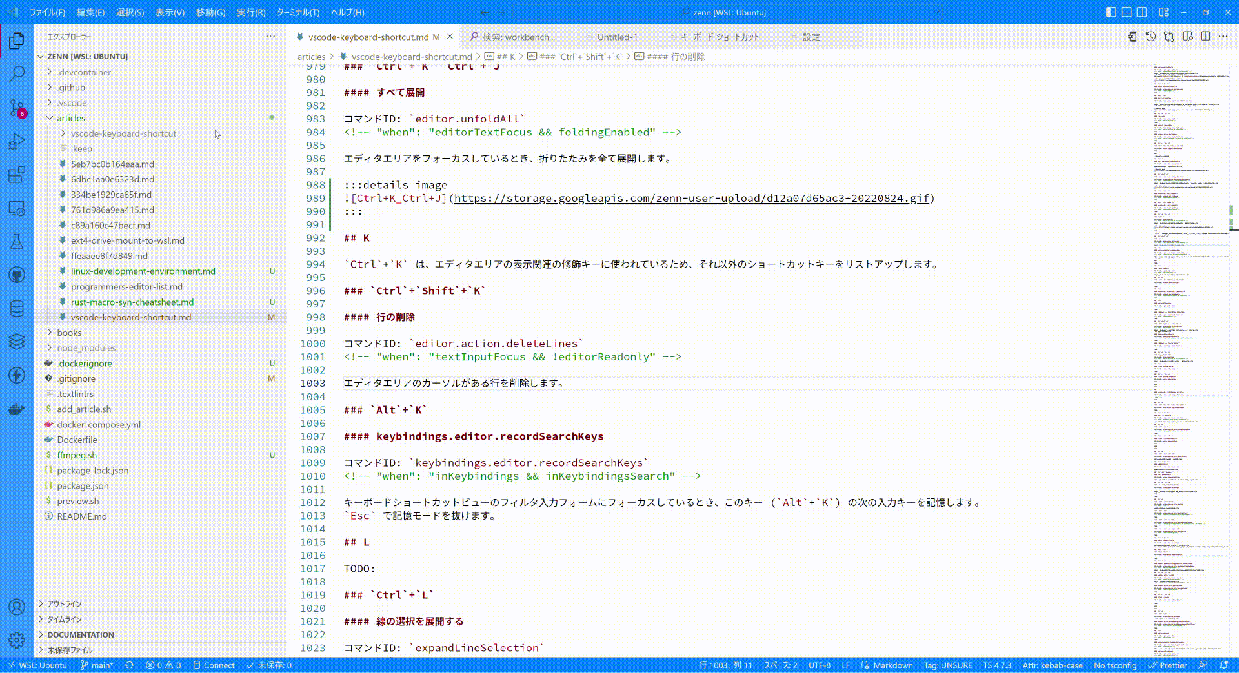Expand the .vscode folder

[72, 103]
